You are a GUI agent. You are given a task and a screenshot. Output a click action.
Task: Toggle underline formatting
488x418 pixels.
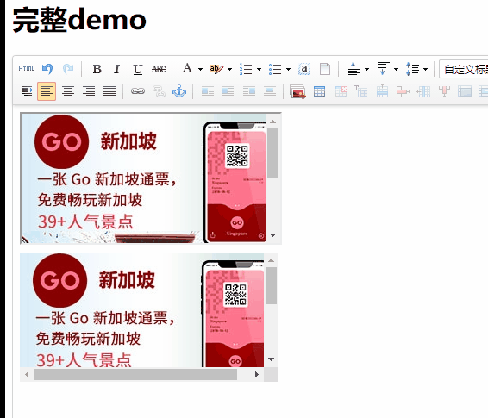coord(138,69)
